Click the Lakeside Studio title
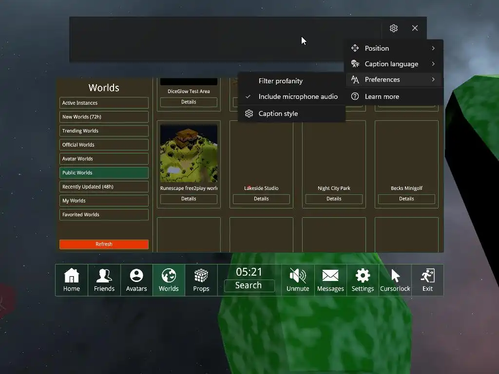499x374 pixels. click(x=261, y=188)
